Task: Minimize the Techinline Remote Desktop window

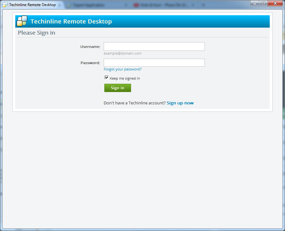Action: click(x=254, y=3)
